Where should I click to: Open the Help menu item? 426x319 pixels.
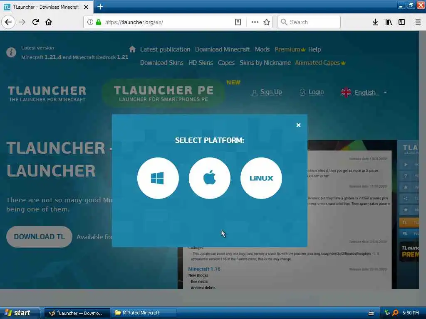pos(315,49)
